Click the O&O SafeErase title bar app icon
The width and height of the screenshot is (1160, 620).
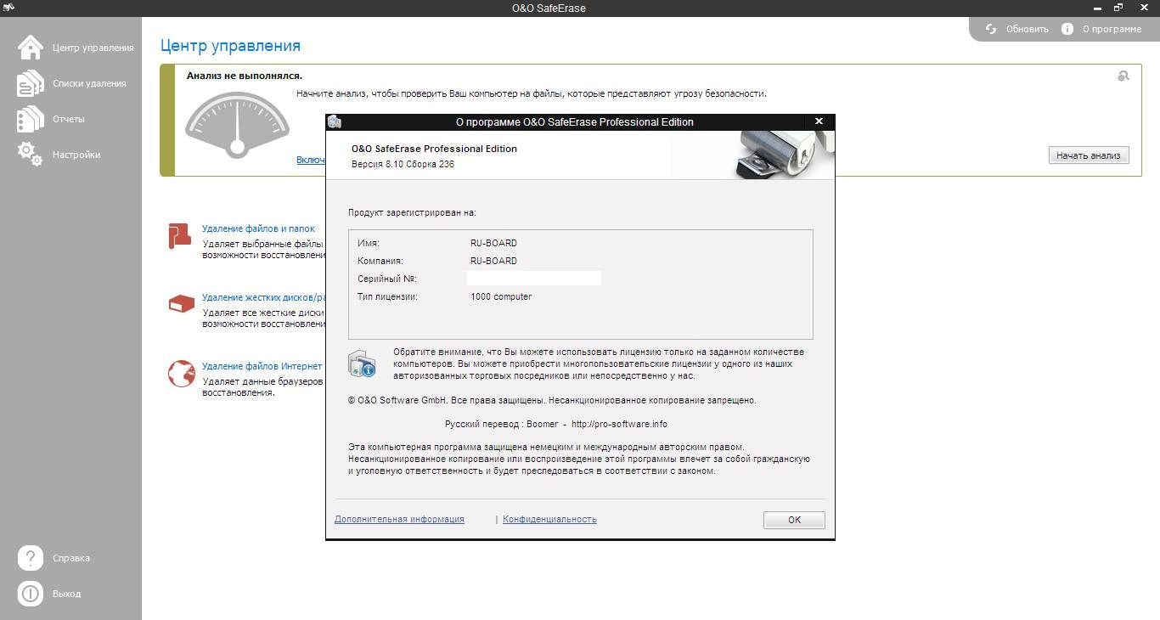(x=9, y=8)
